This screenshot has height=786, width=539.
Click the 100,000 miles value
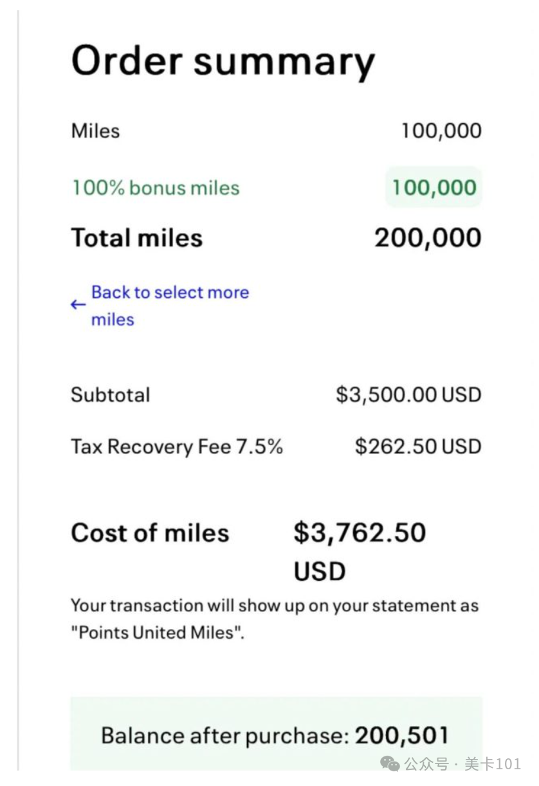click(x=441, y=131)
